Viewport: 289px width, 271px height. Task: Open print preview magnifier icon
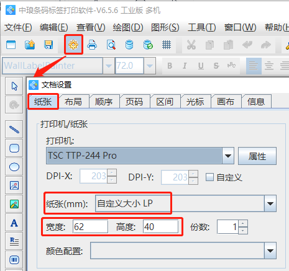pyautogui.click(x=111, y=45)
